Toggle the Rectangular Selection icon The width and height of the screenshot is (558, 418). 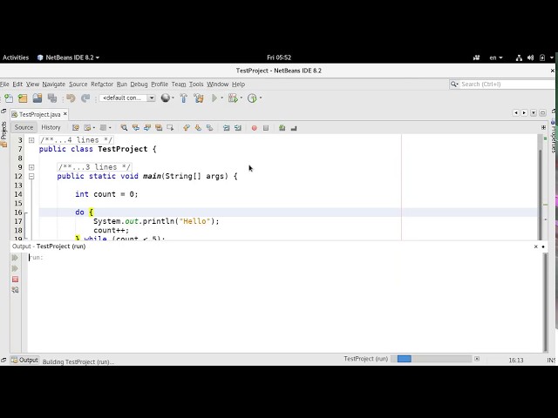[170, 128]
